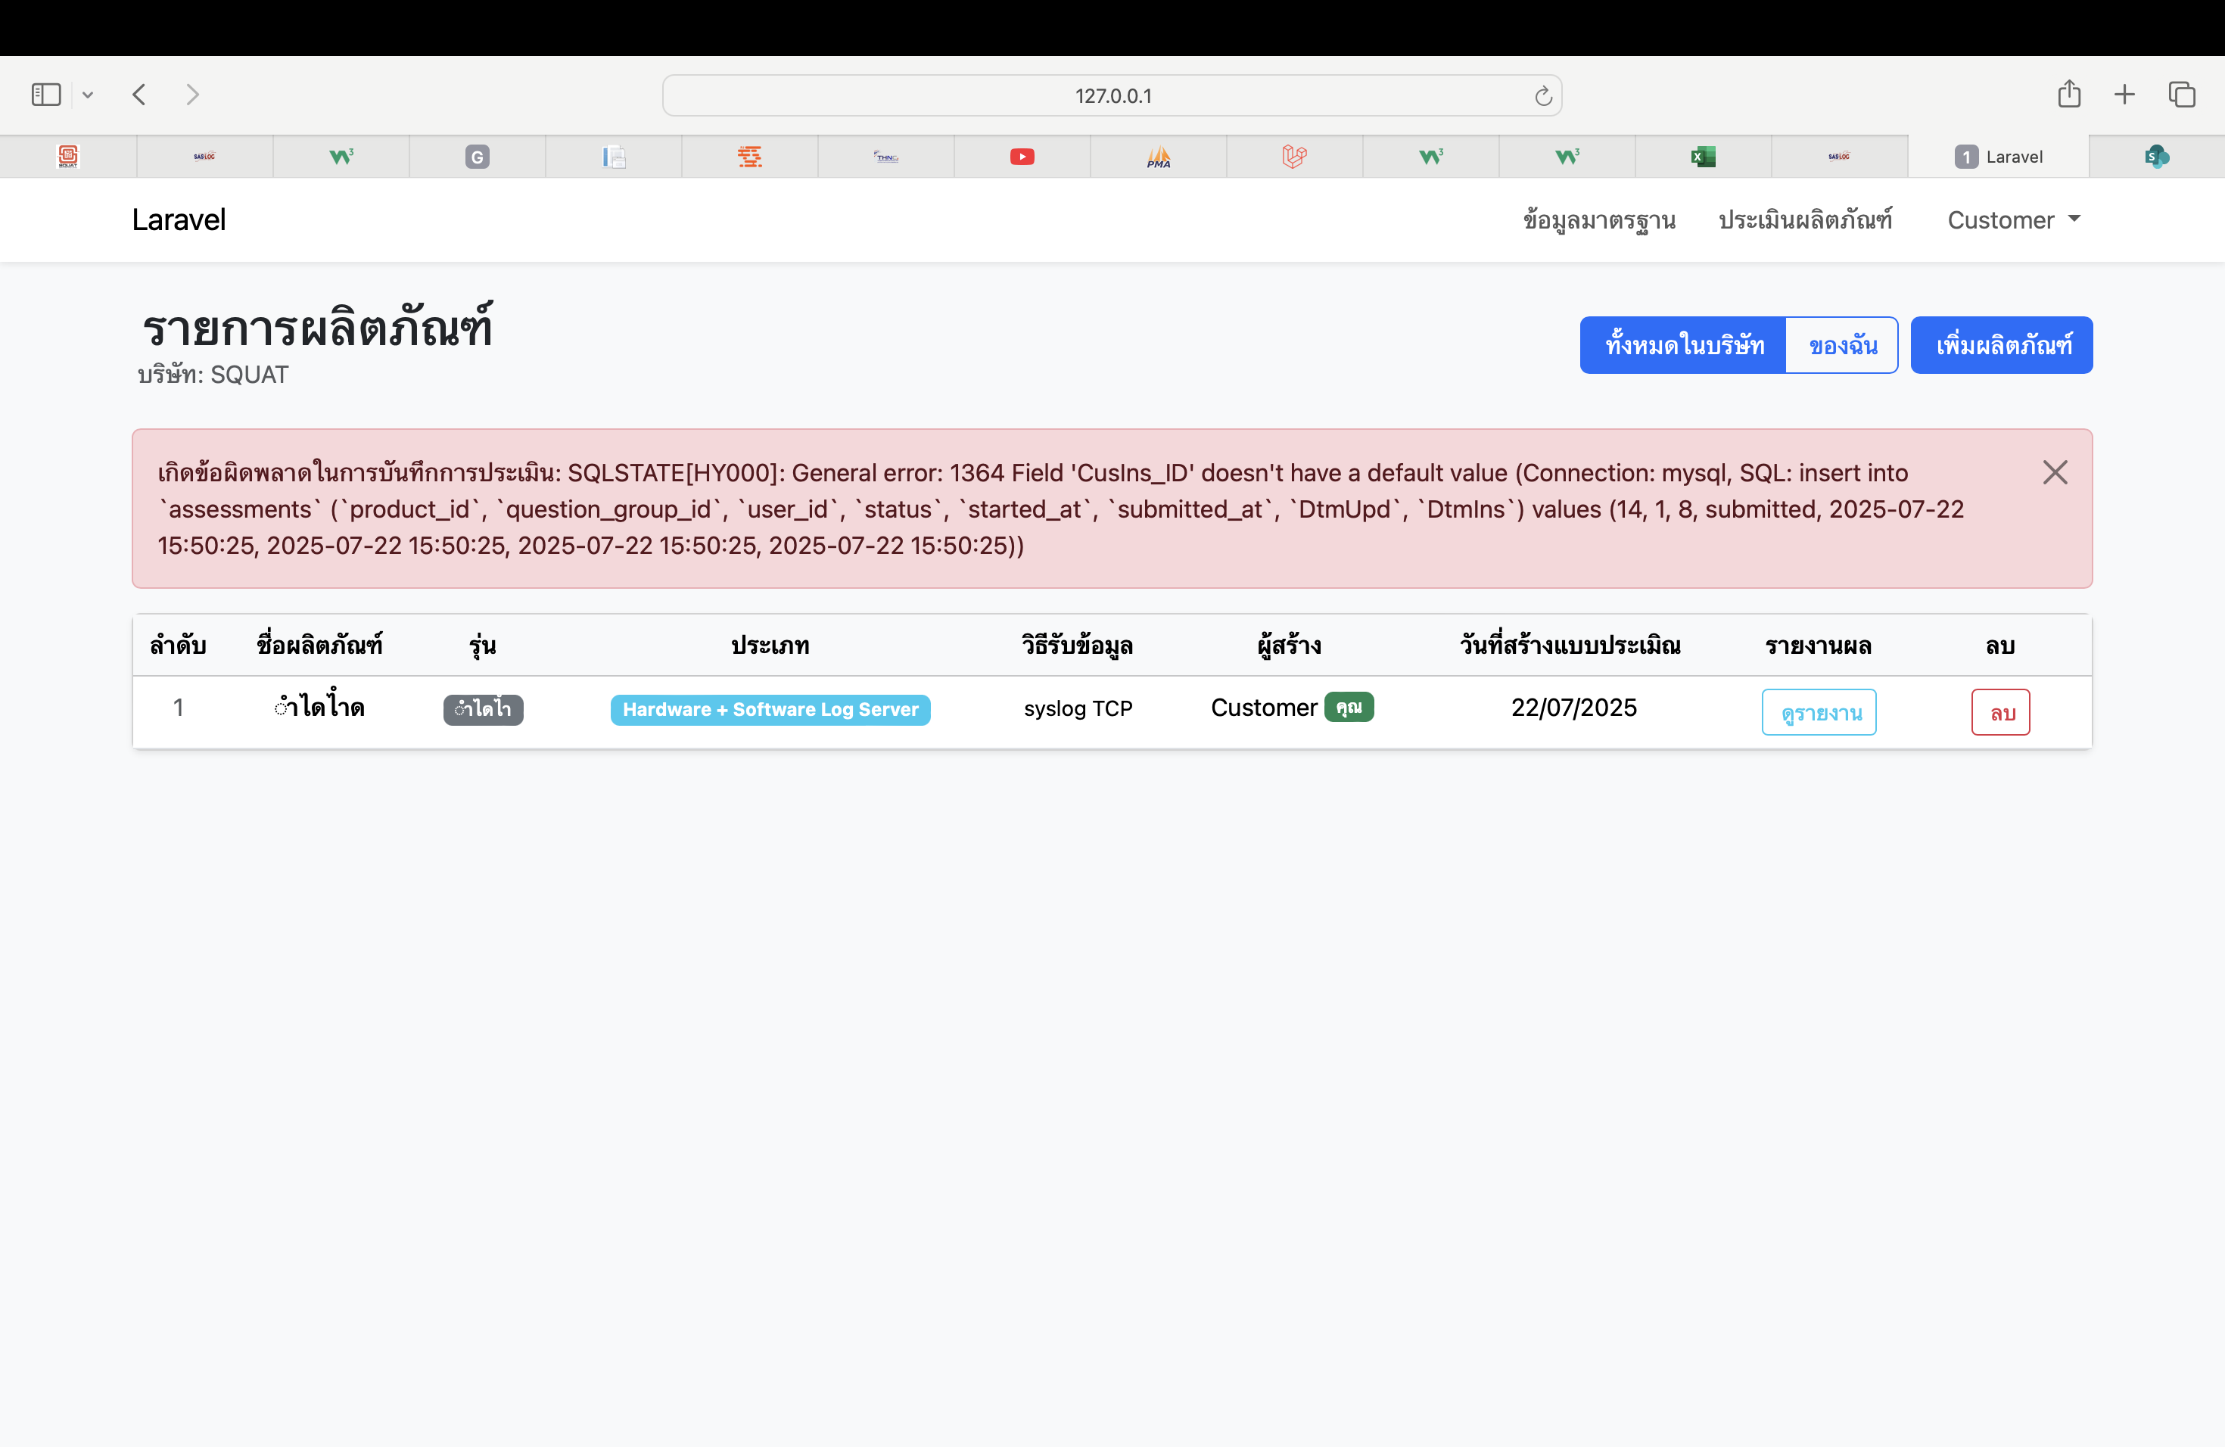Image resolution: width=2225 pixels, height=1447 pixels.
Task: Select the ของฉัน filter toggle
Action: (1842, 345)
